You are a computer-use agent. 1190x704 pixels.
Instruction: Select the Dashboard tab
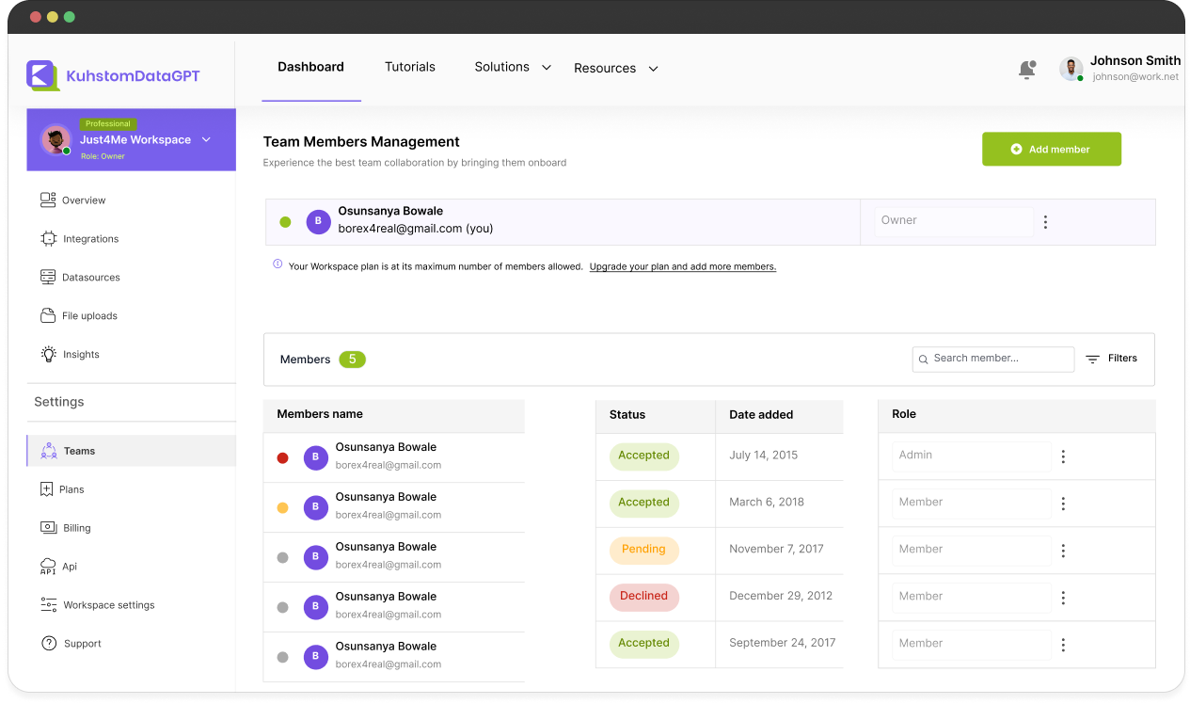coord(310,67)
